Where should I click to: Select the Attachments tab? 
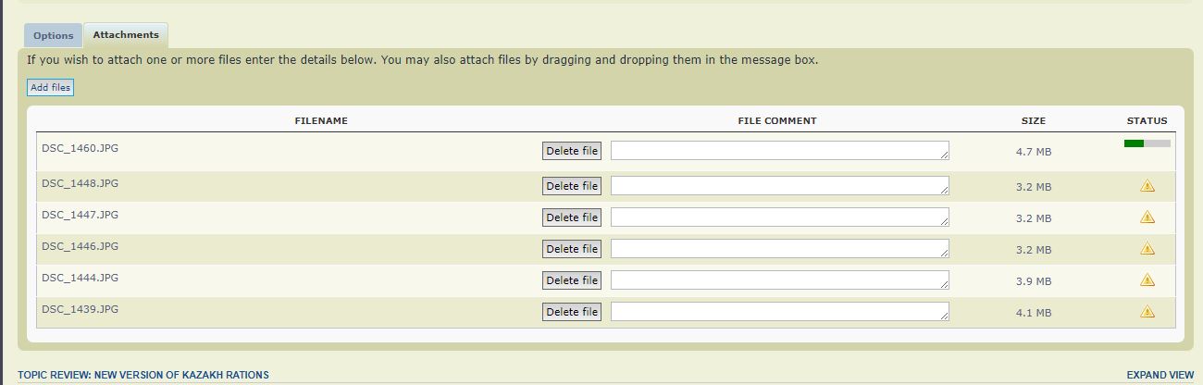coord(126,35)
